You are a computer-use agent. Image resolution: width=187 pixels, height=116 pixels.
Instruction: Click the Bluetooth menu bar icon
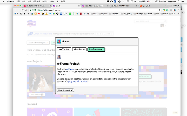click(x=124, y=2)
